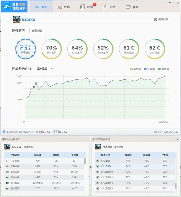
Task: Click the 64% CPU占用 gauge
Action: [77, 49]
